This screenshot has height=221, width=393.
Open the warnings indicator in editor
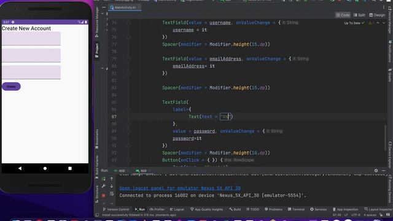coord(371,23)
